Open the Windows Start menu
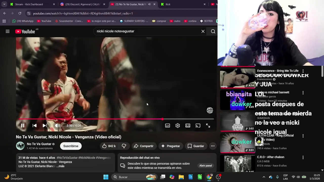This screenshot has height=182, width=324. point(106,177)
